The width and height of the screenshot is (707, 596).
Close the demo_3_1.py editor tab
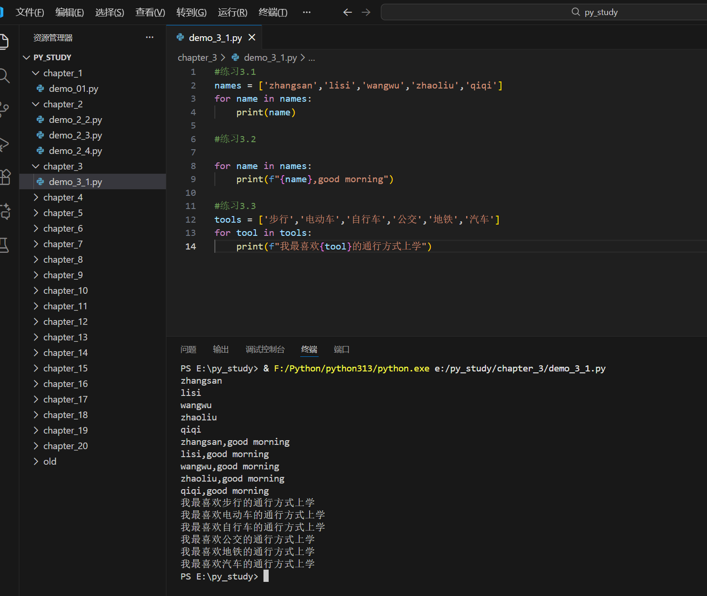click(252, 37)
